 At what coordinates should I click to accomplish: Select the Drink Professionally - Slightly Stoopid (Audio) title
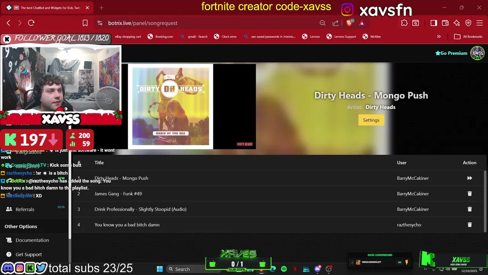140,209
